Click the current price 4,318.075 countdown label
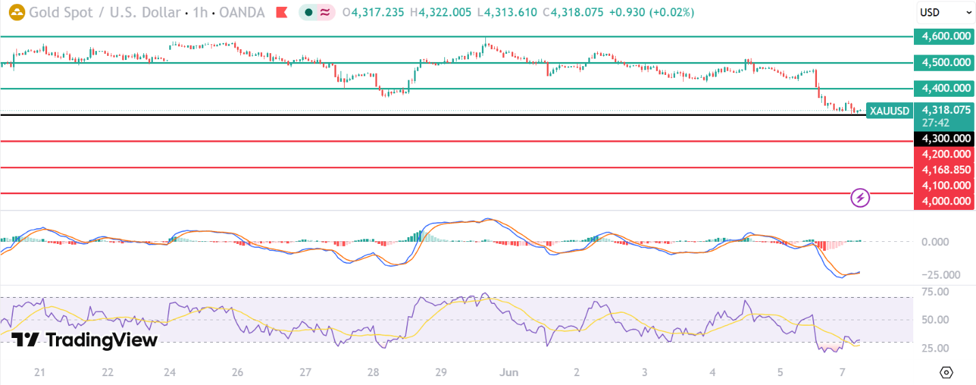This screenshot has width=976, height=385. tap(945, 116)
